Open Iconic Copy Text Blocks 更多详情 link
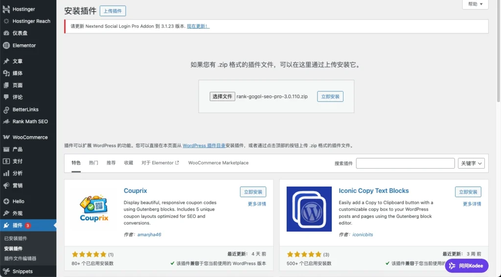This screenshot has height=277, width=501. [x=472, y=204]
